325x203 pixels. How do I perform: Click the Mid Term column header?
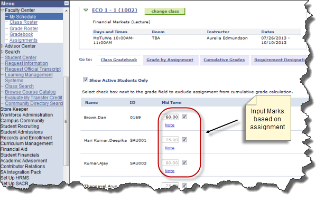tap(172, 102)
